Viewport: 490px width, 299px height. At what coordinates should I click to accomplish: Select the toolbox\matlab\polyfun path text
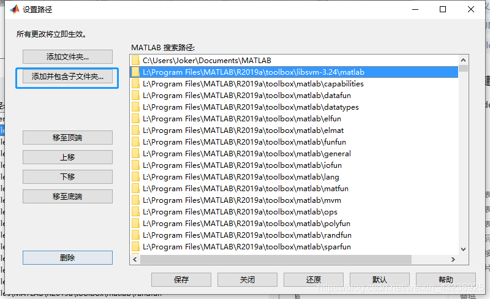(247, 224)
